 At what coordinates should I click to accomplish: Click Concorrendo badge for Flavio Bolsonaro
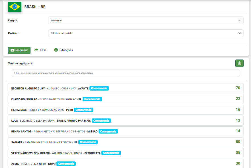(92, 99)
